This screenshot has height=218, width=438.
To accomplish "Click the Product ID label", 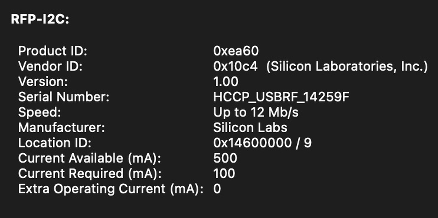I will [53, 51].
